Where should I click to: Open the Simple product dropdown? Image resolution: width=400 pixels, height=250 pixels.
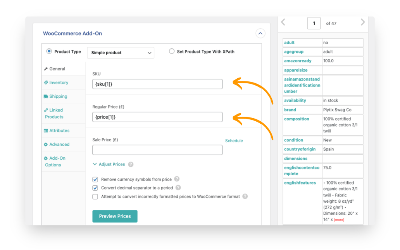[x=121, y=53]
